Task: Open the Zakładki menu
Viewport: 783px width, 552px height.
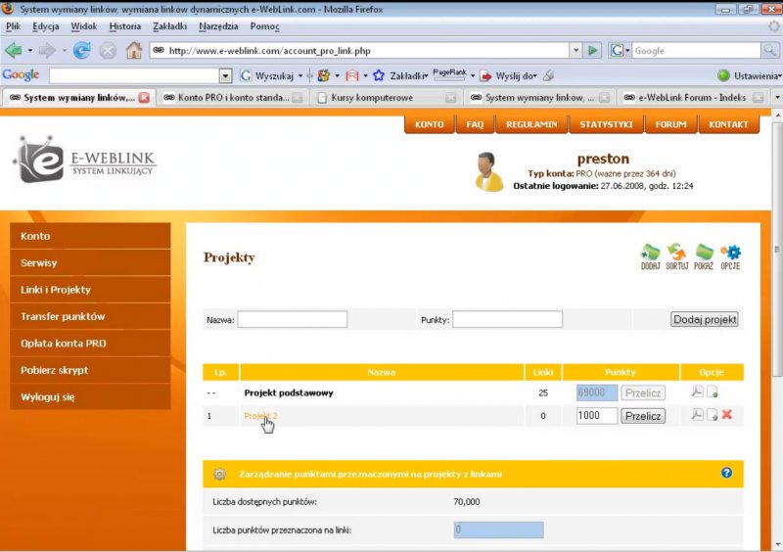Action: point(170,26)
